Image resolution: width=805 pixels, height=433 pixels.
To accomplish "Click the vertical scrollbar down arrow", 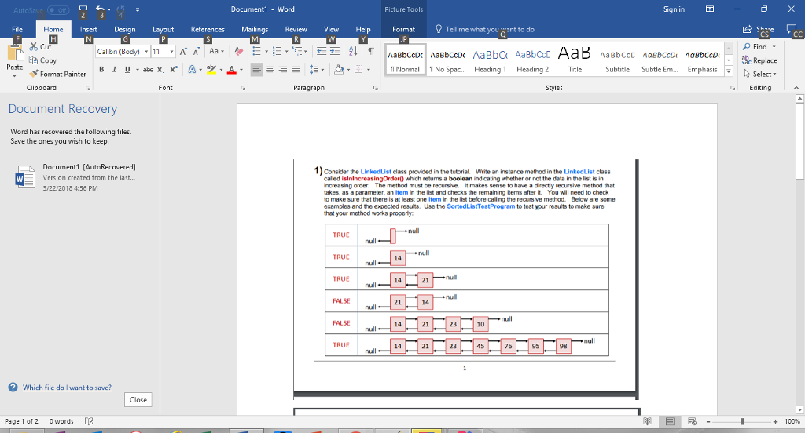I will click(799, 410).
